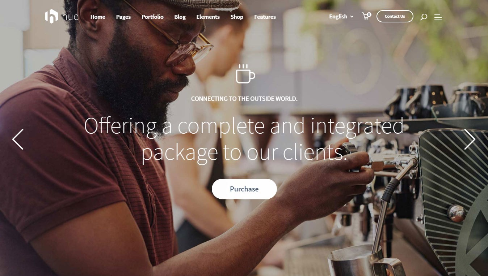Click the search magnifier icon

(x=424, y=17)
